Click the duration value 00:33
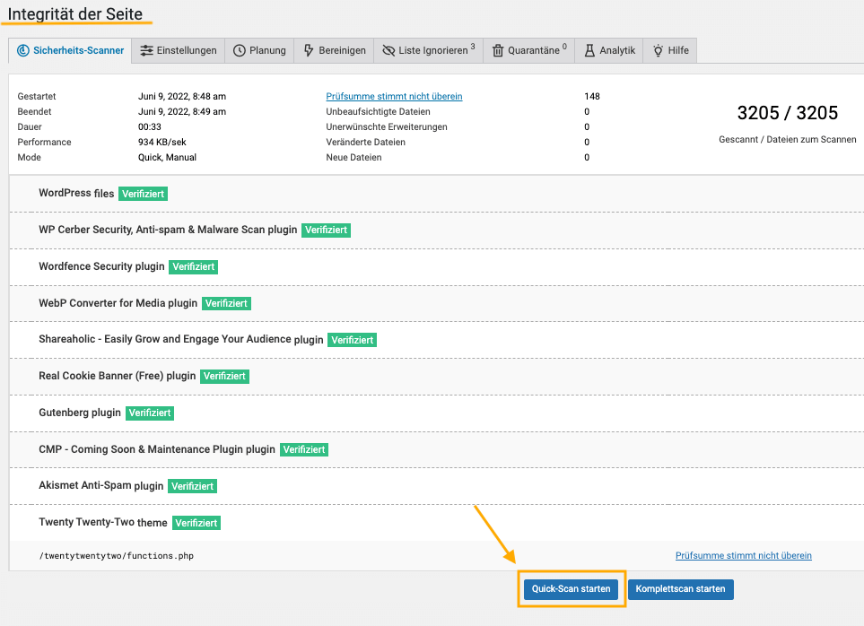The width and height of the screenshot is (864, 626). coord(149,127)
